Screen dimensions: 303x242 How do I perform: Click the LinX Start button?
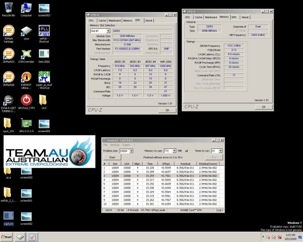pyautogui.click(x=112, y=157)
